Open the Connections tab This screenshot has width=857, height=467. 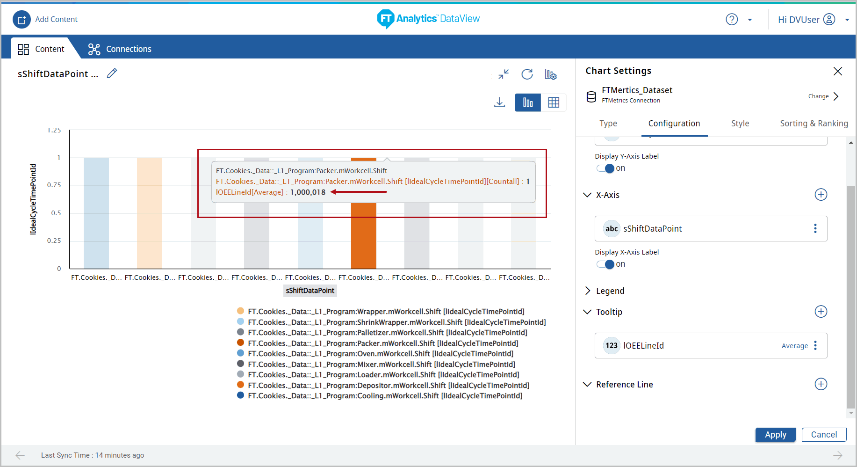tap(120, 49)
